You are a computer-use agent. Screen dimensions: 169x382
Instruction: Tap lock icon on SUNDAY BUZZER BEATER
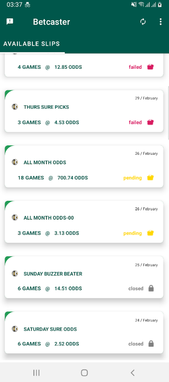point(151,288)
